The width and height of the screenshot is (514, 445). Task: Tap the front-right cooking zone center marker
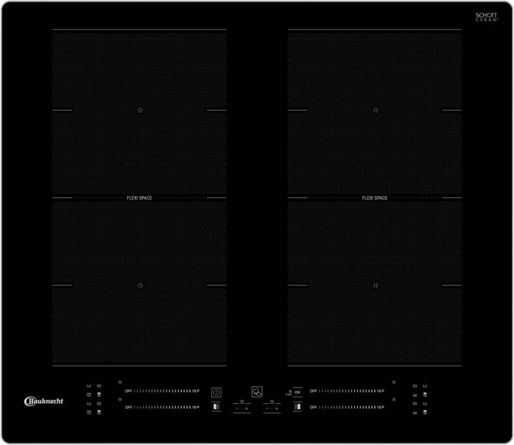click(x=376, y=285)
